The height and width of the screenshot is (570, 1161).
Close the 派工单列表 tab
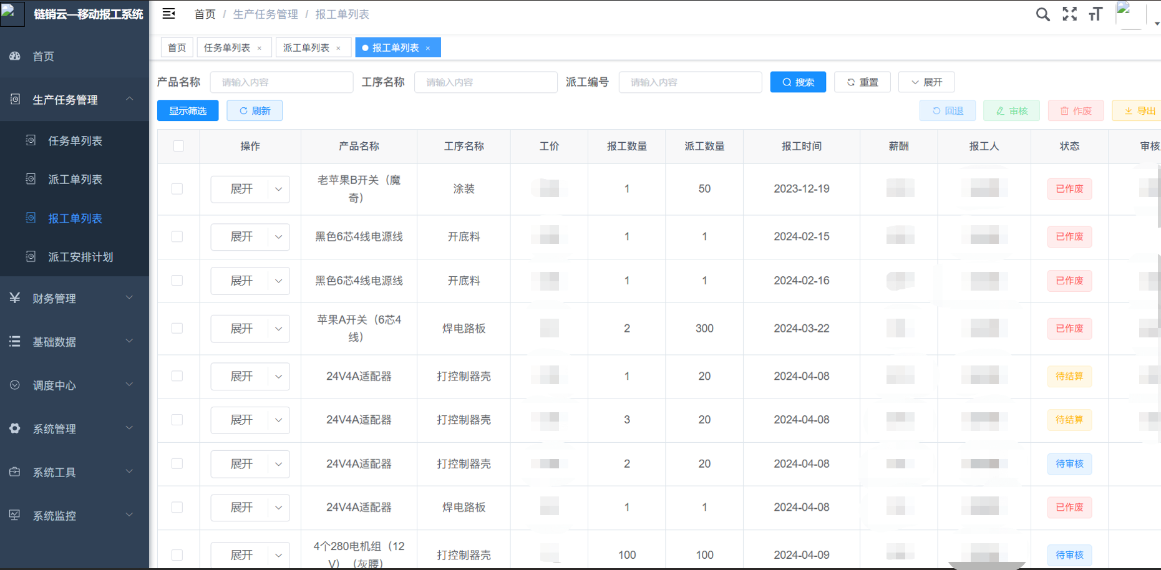tap(338, 48)
